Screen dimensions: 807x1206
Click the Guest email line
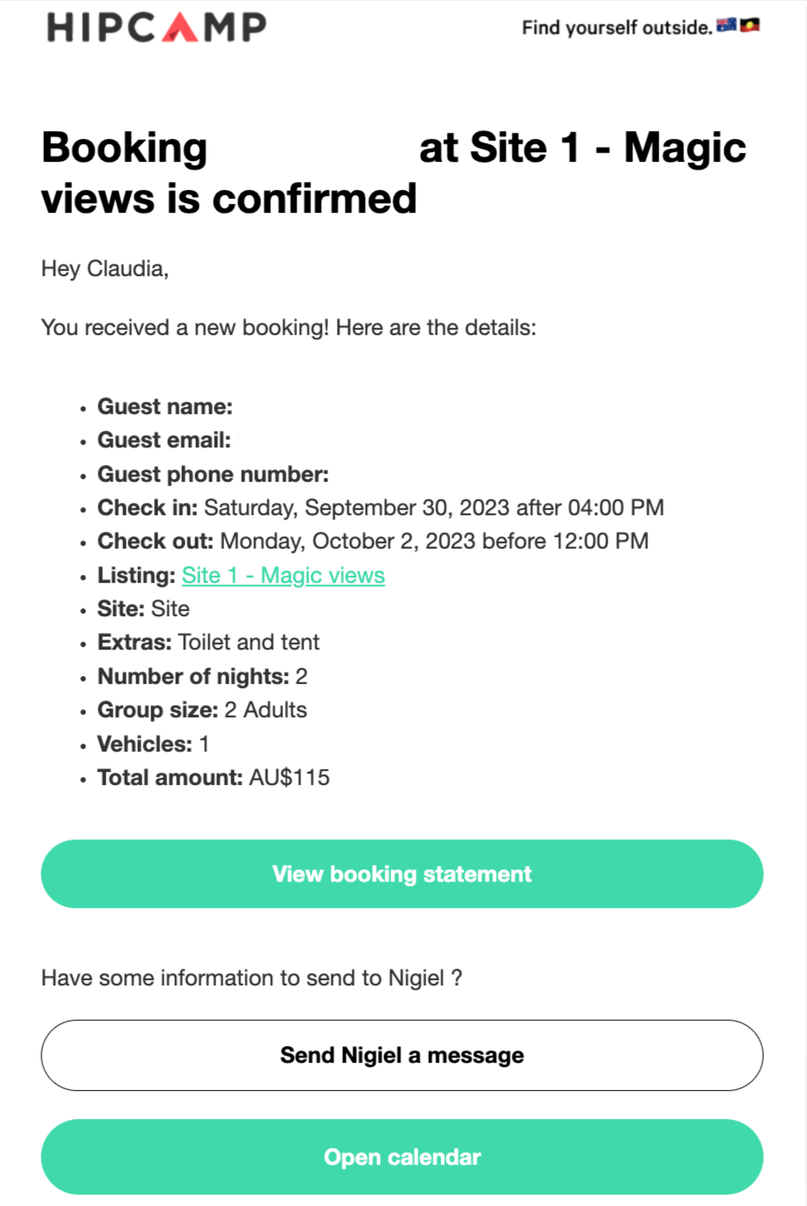[164, 440]
